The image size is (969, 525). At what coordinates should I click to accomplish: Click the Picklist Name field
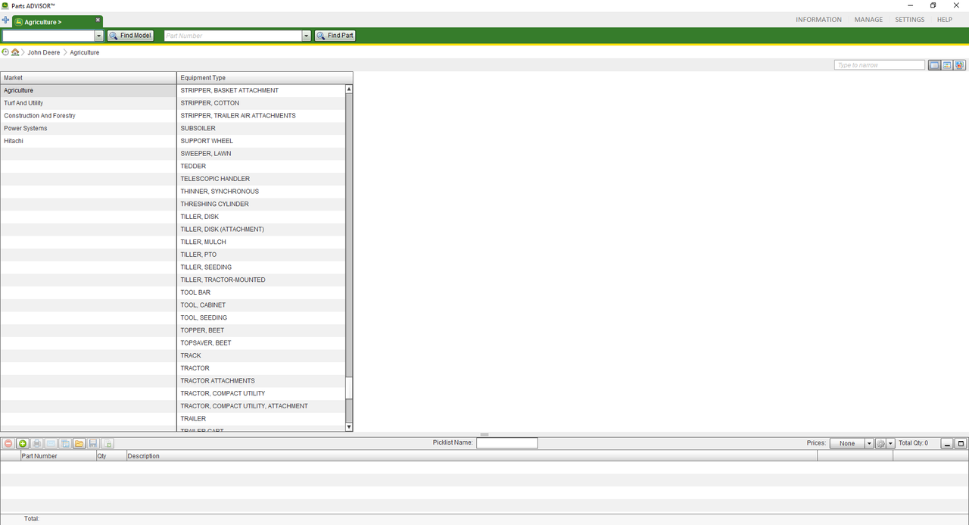point(507,443)
